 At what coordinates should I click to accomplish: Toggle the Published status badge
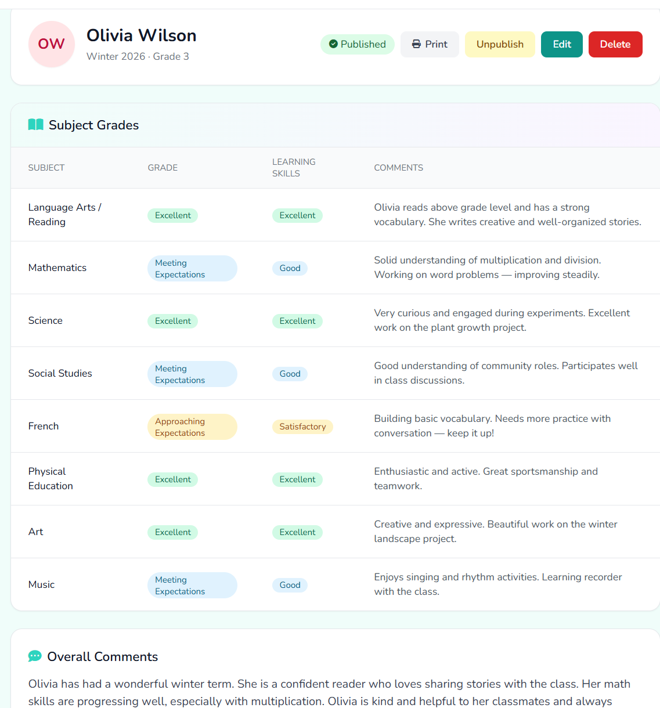coord(357,44)
